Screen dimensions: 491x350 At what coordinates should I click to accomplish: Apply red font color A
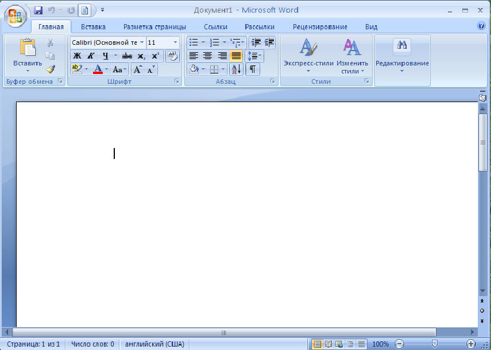point(98,69)
